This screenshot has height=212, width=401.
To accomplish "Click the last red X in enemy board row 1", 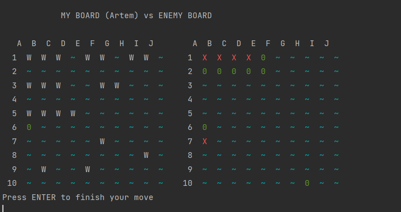I will tap(248, 58).
